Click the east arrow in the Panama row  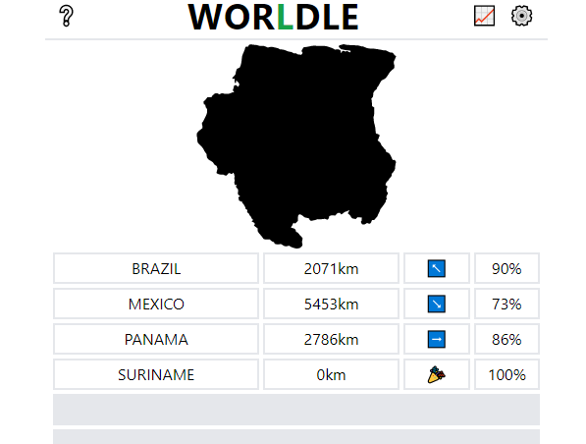(x=436, y=339)
